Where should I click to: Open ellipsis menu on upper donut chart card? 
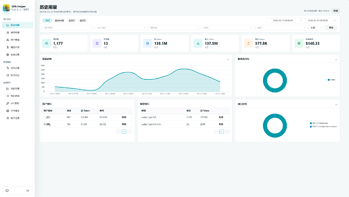coord(336,60)
